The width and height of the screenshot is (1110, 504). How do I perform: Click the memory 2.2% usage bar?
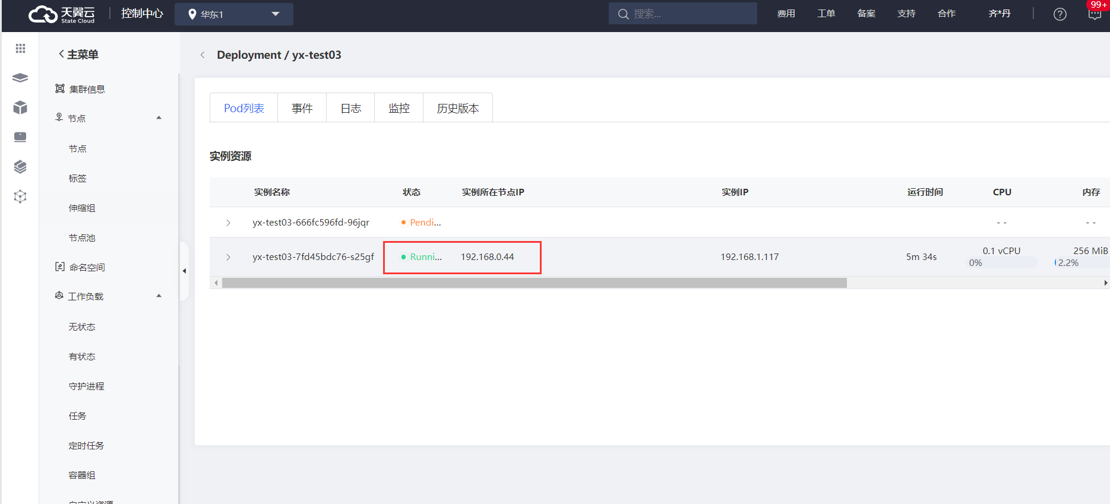(x=1081, y=262)
